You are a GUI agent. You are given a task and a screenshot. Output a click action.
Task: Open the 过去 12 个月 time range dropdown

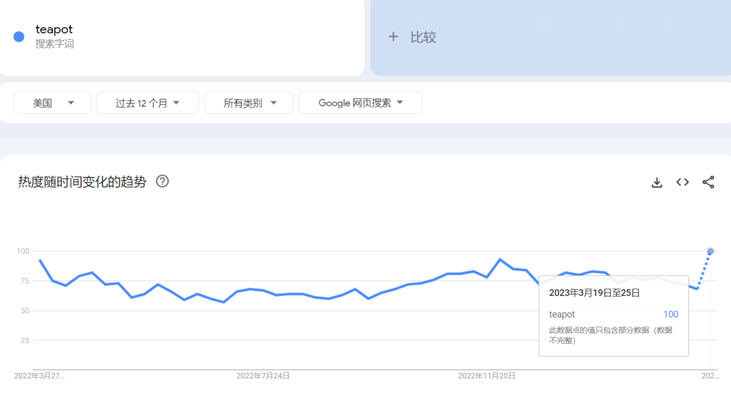pos(147,103)
